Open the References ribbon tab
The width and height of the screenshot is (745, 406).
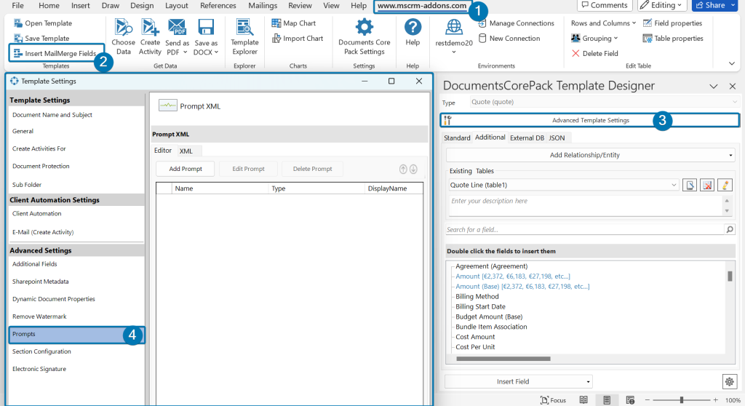218,6
